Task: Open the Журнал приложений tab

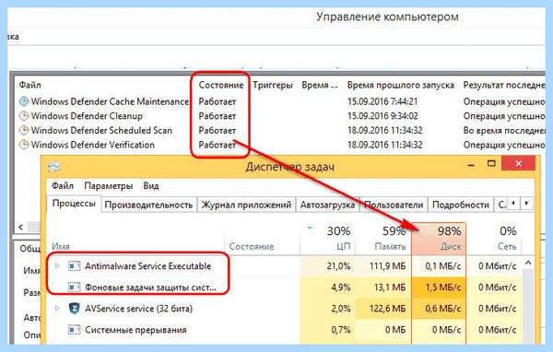Action: (x=246, y=205)
